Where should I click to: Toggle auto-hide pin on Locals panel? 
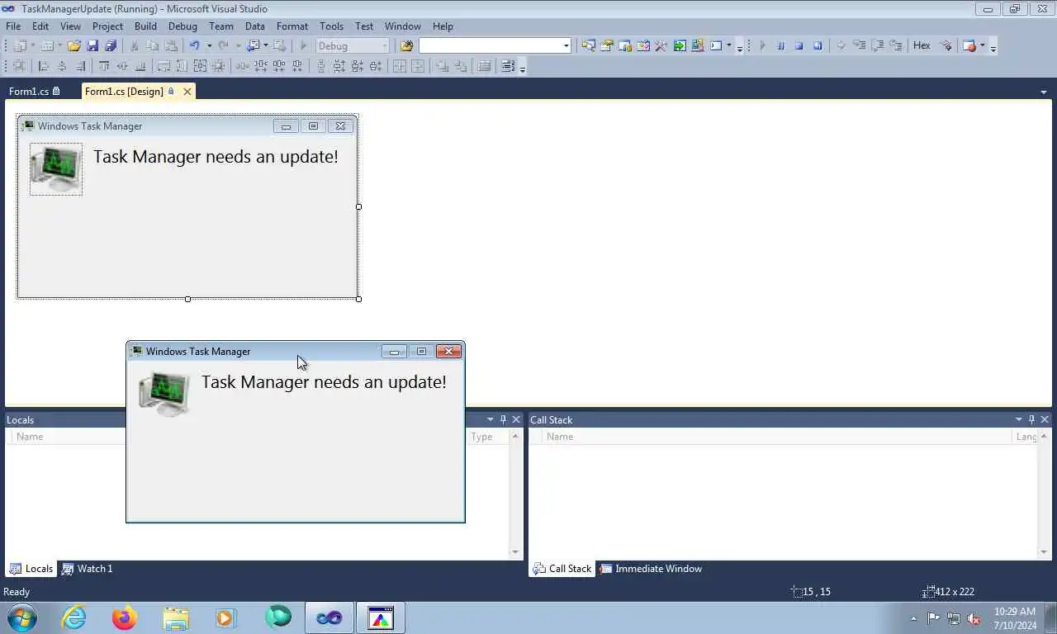(x=503, y=419)
